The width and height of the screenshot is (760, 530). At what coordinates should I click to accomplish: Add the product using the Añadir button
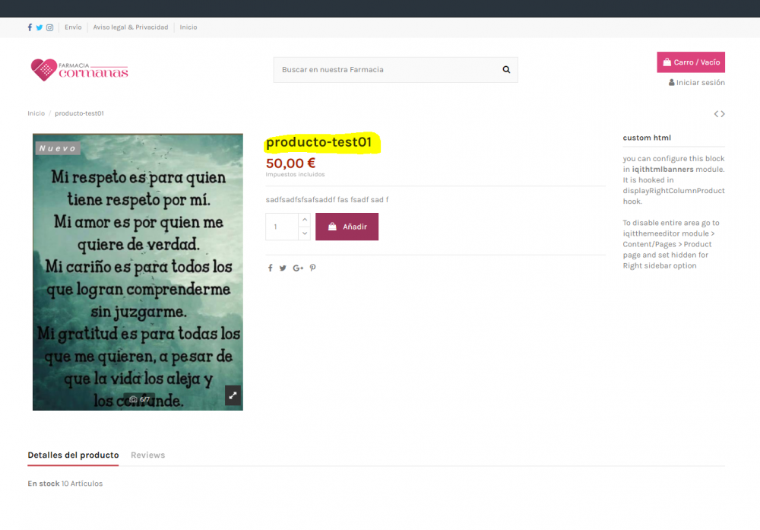(347, 227)
